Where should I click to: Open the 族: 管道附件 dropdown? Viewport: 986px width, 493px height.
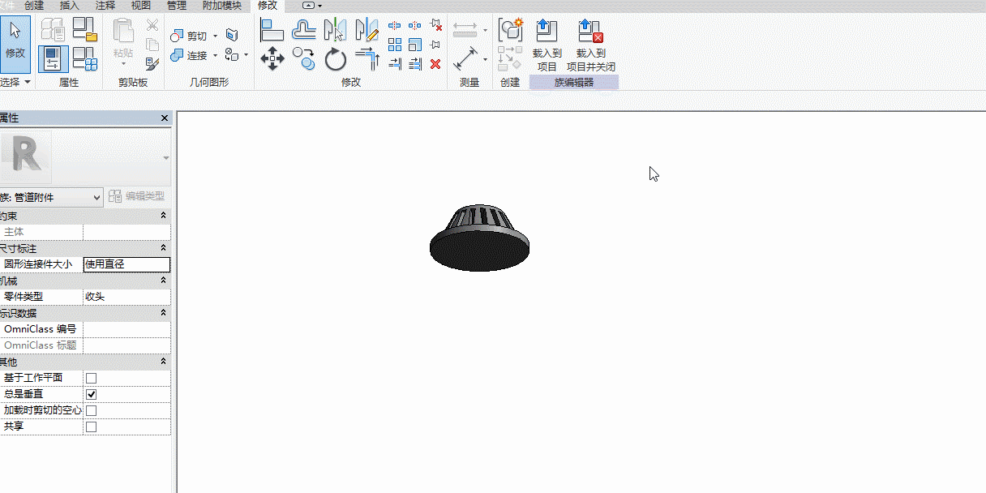[x=51, y=197]
